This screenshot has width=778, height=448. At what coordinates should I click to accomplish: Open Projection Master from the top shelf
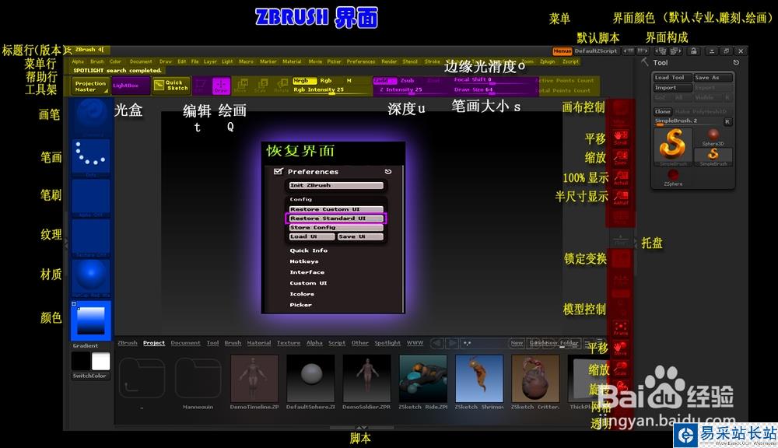pyautogui.click(x=91, y=86)
